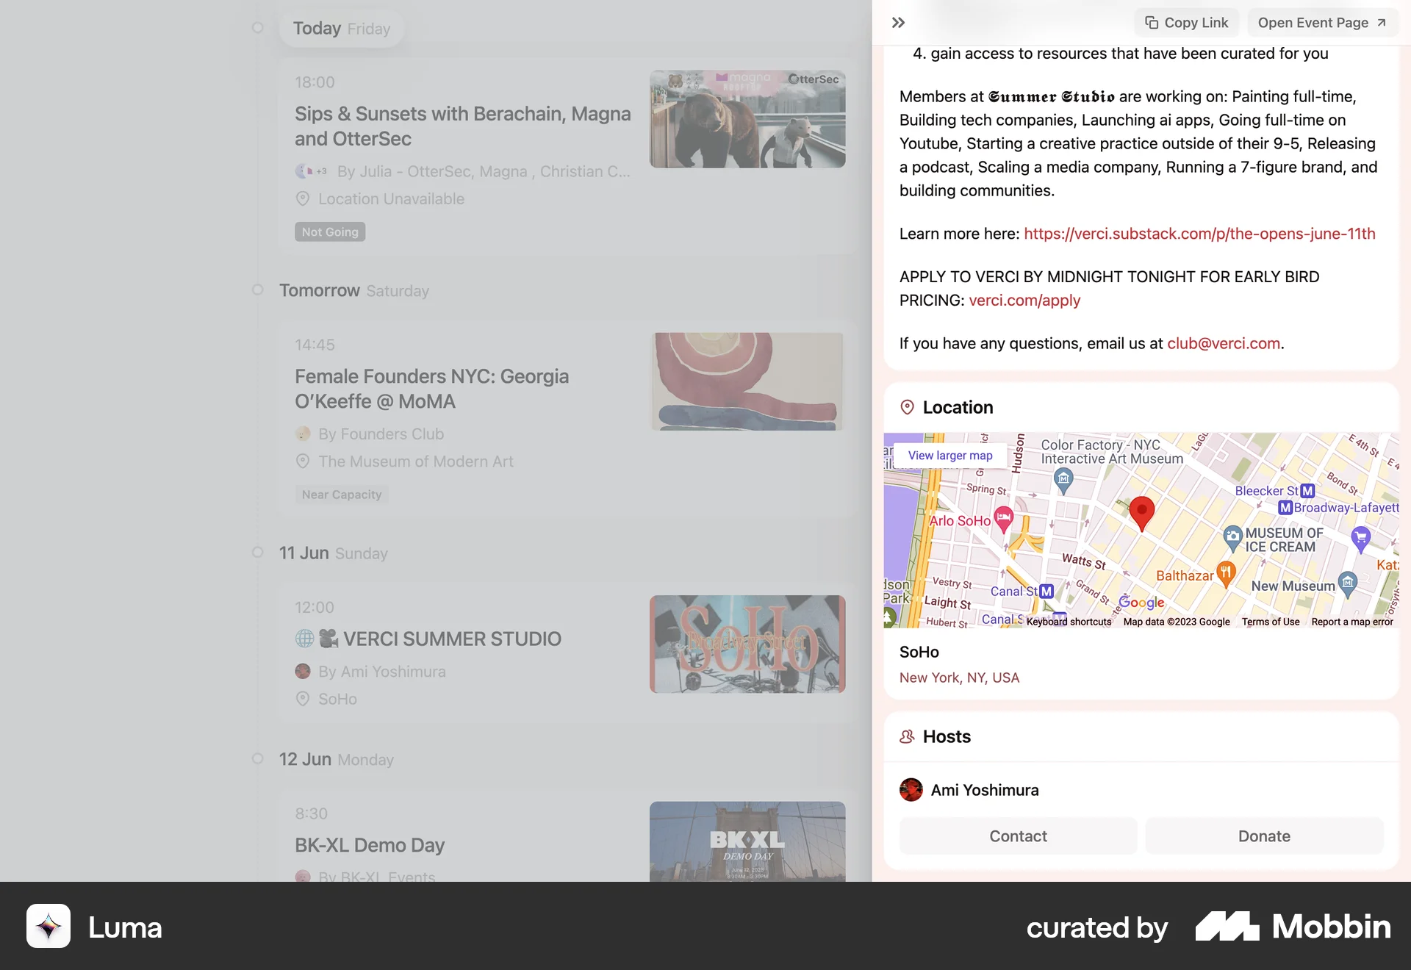Click Ami Yoshimura's host avatar
The image size is (1411, 970).
click(x=911, y=790)
